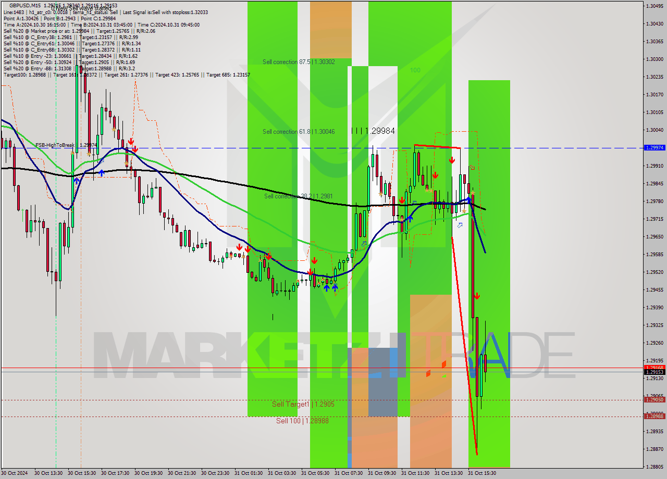Screen dimensions: 667x479
Task: Click the 1.29390 price scale value
Action: (654, 307)
